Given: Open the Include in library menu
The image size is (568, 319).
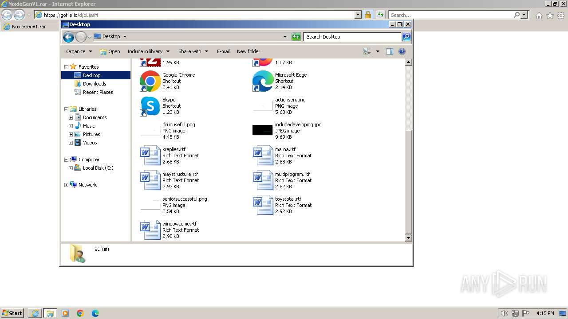Looking at the screenshot, I should [148, 51].
